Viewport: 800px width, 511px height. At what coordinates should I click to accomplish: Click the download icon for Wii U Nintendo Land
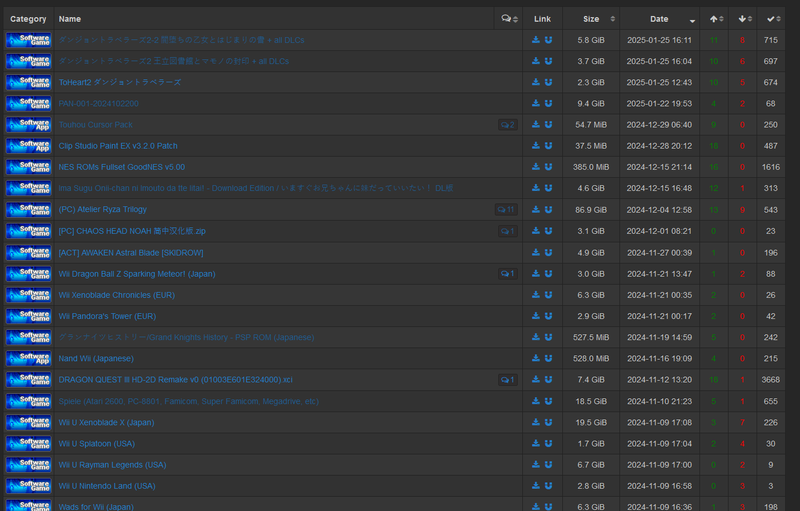click(x=536, y=486)
